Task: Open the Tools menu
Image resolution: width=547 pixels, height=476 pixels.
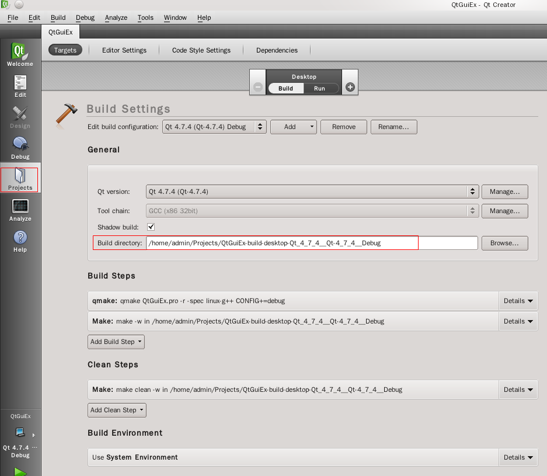Action: pos(145,18)
